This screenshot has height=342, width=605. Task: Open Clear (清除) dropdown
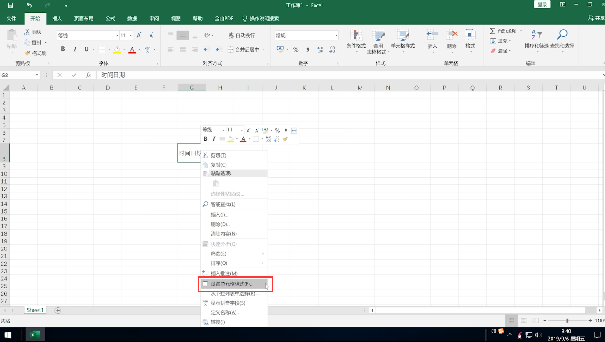(500, 51)
